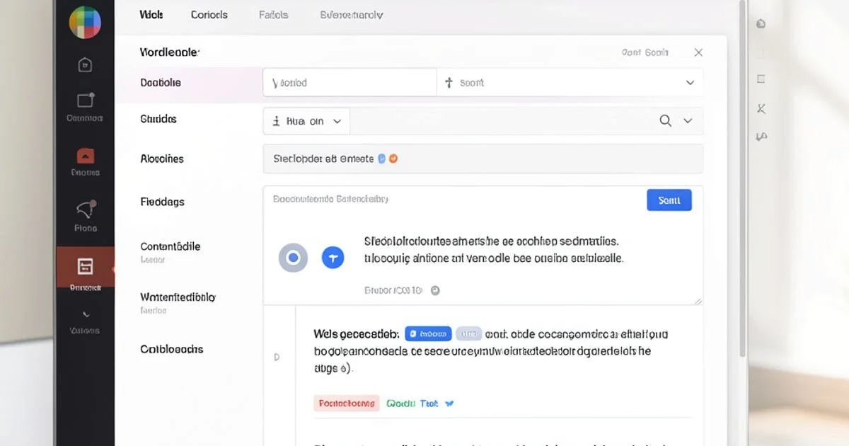
Task: Click the magnifying glass search icon
Action: pos(666,120)
